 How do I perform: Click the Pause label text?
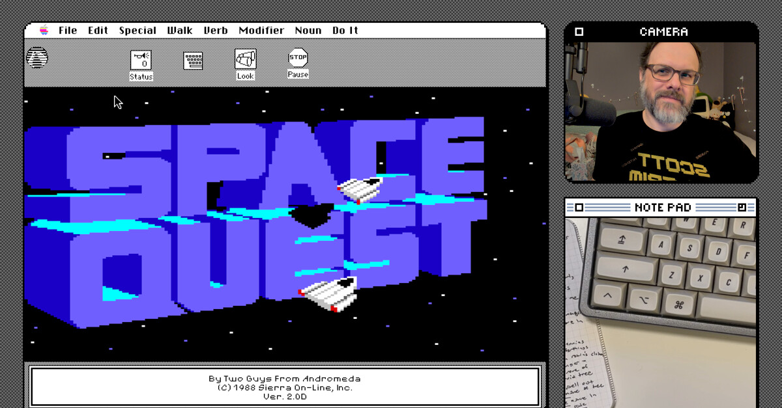click(x=298, y=74)
